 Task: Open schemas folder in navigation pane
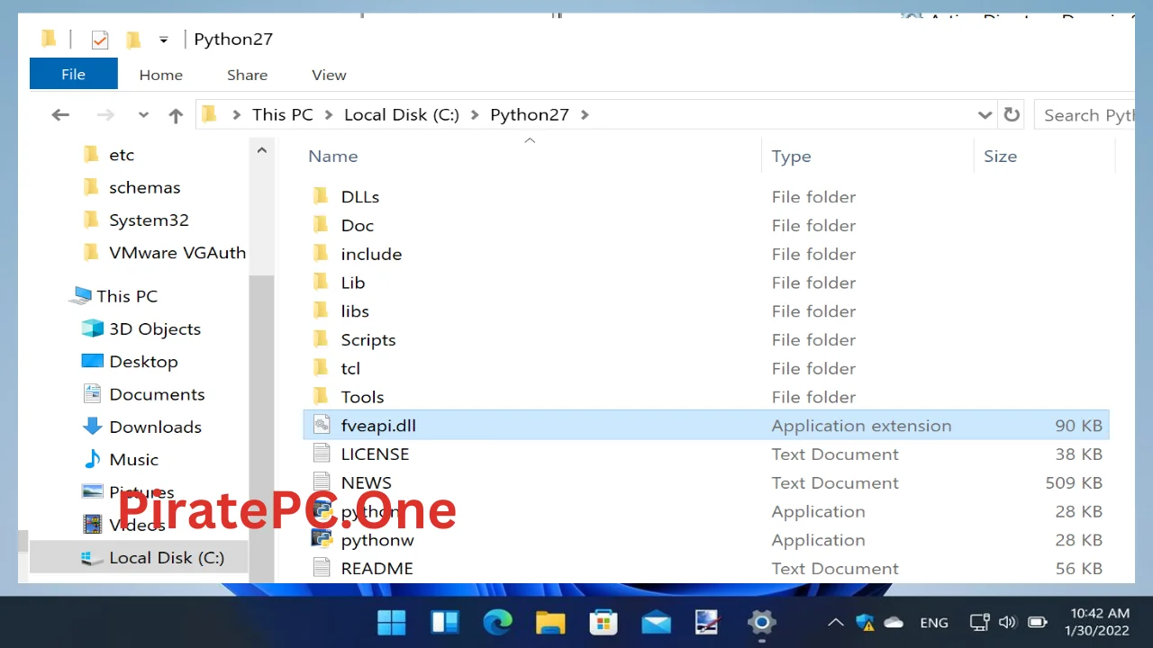(x=144, y=187)
